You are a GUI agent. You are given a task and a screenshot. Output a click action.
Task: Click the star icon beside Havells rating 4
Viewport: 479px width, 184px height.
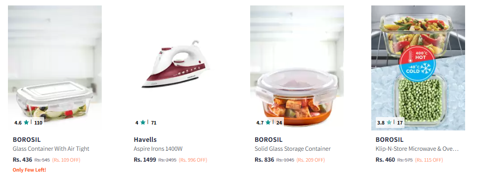click(142, 123)
